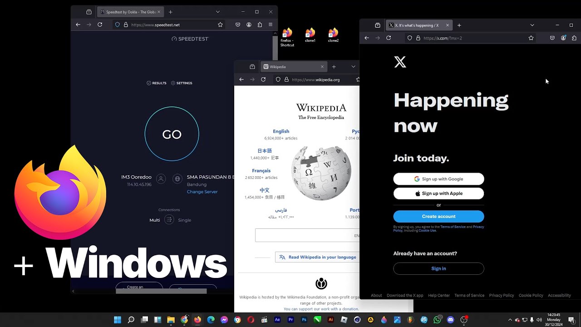This screenshot has width=581, height=327.
Task: Reload the Speedtest window page
Action: tap(100, 25)
